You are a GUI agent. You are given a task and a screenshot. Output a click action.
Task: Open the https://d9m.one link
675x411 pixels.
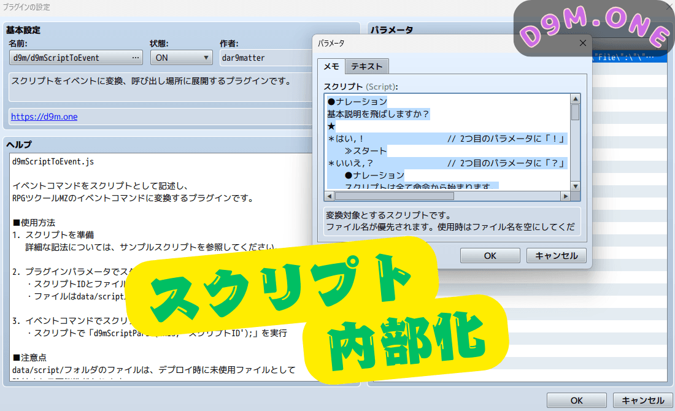pyautogui.click(x=44, y=117)
